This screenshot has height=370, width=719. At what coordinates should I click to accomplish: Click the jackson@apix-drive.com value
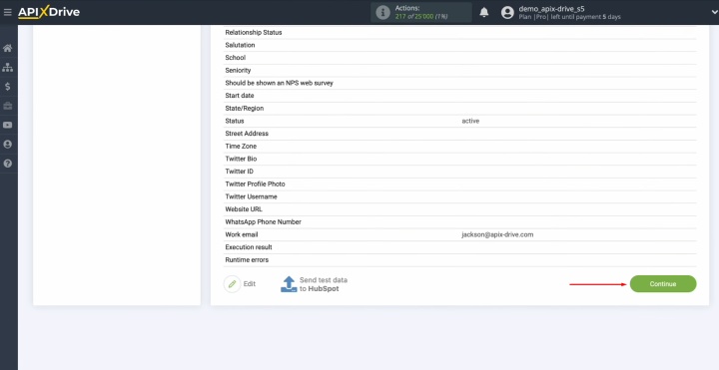(497, 234)
